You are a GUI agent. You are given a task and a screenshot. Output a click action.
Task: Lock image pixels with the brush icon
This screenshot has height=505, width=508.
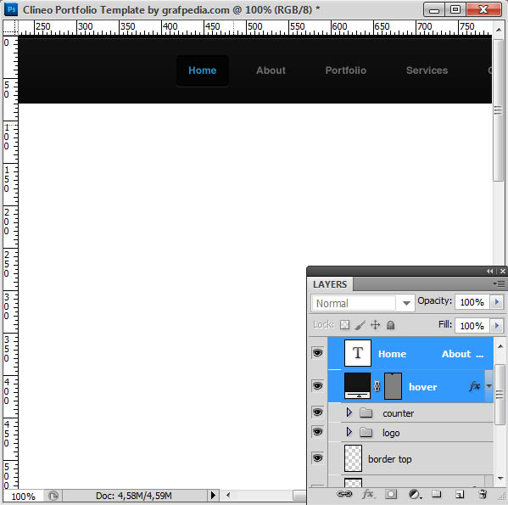[360, 325]
